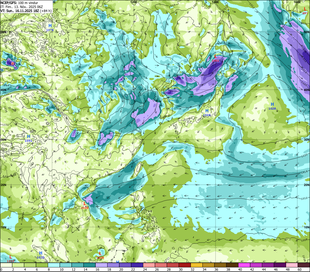Viewport: 310px width, 272px height.
Task: Click the 20N label on right edge
Action: pos(307,185)
